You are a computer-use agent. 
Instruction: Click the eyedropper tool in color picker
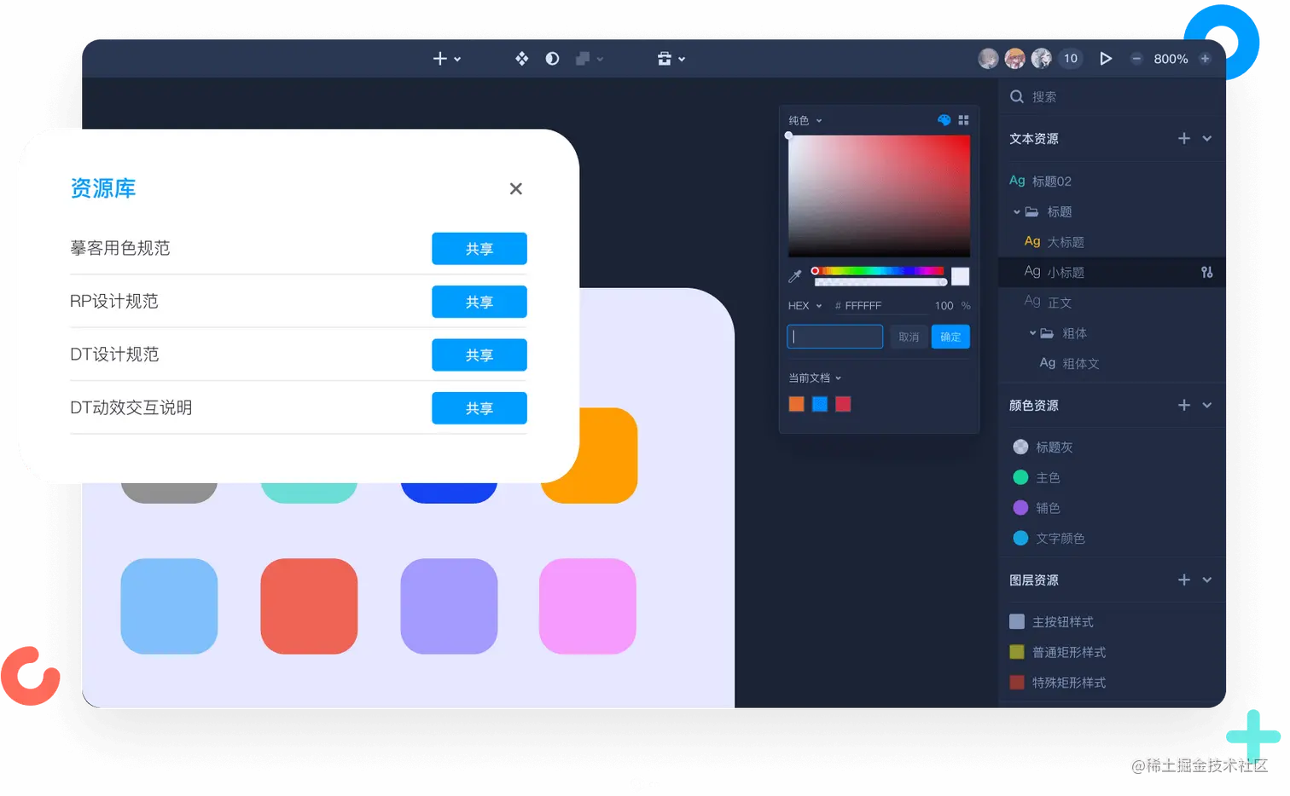tap(795, 275)
